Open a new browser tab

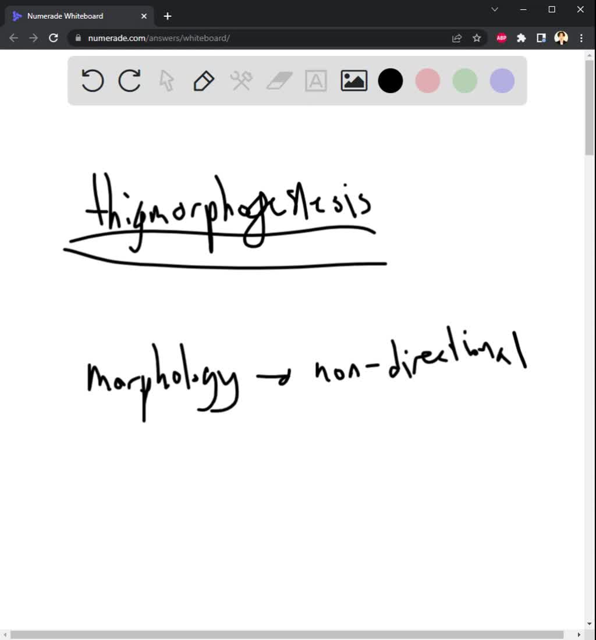167,16
